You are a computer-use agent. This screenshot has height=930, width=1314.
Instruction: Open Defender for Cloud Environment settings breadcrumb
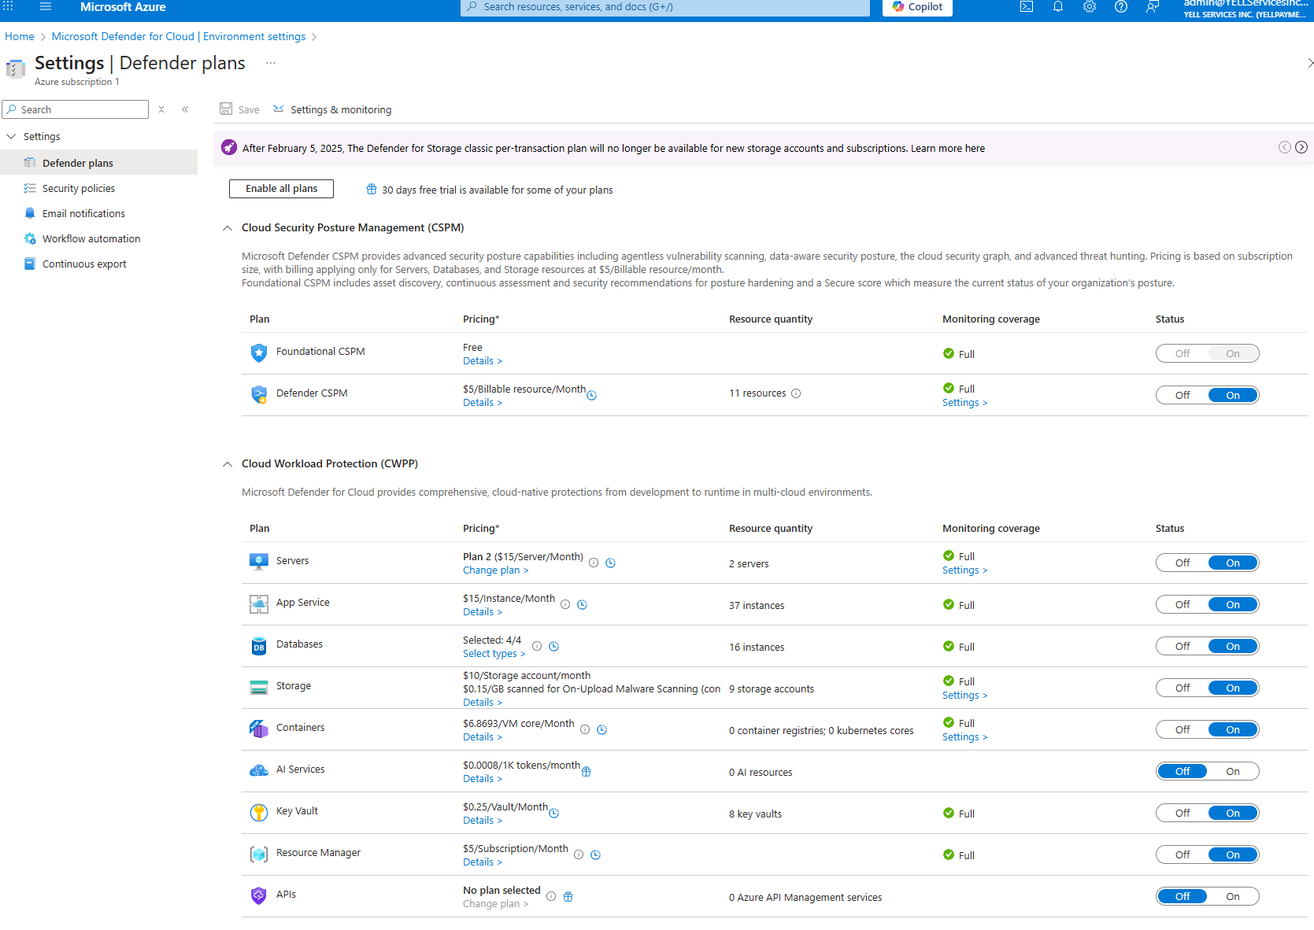[179, 36]
